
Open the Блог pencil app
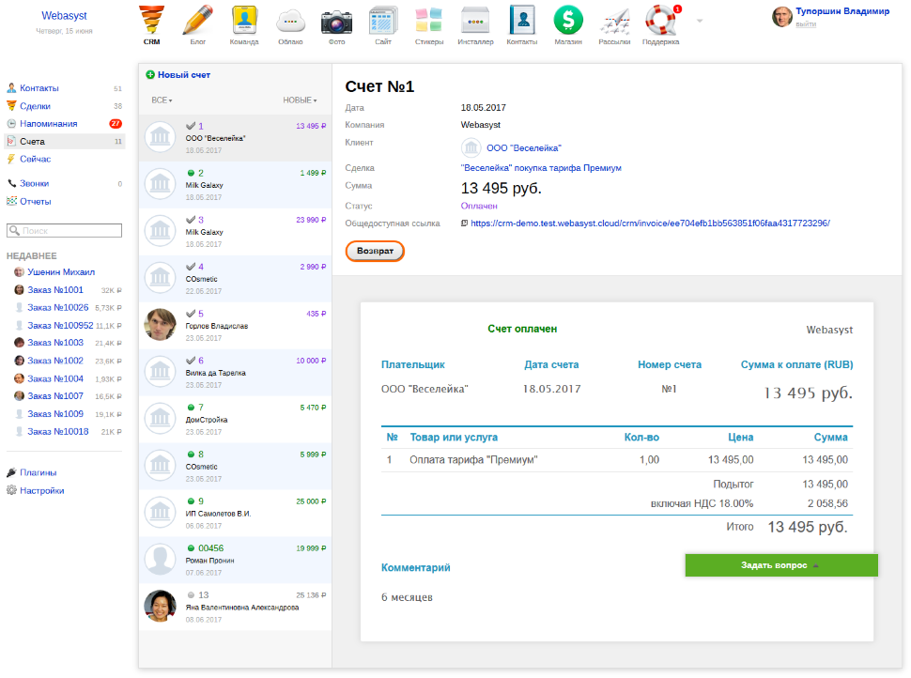pos(197,25)
